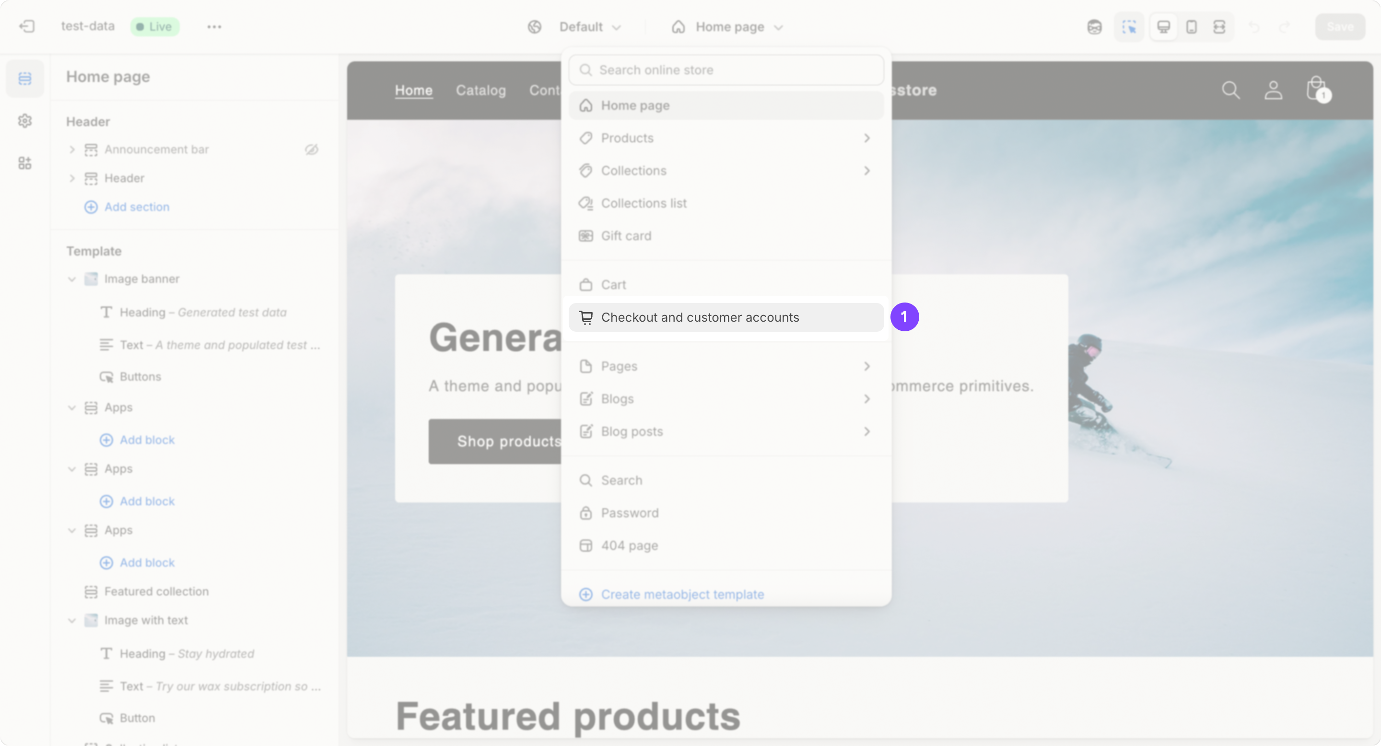Open Pages templates submenu
1381x746 pixels.
coord(726,366)
